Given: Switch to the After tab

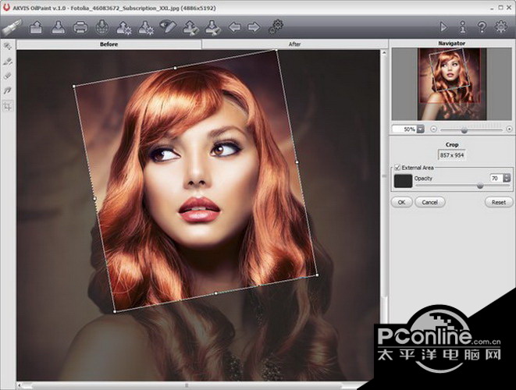Looking at the screenshot, I should (294, 44).
